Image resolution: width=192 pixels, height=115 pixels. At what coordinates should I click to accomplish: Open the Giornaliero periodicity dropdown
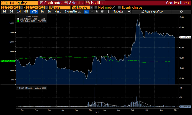pyautogui.click(x=73, y=11)
